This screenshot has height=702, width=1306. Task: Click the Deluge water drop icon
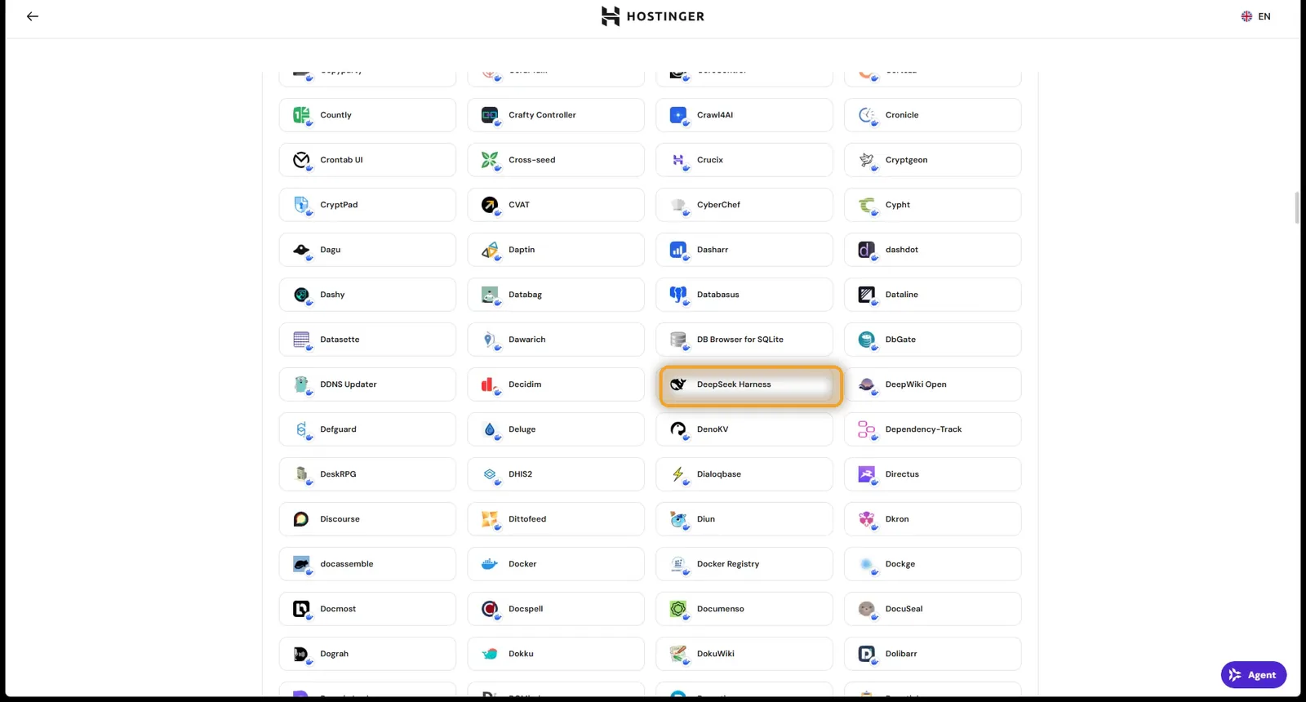tap(490, 429)
